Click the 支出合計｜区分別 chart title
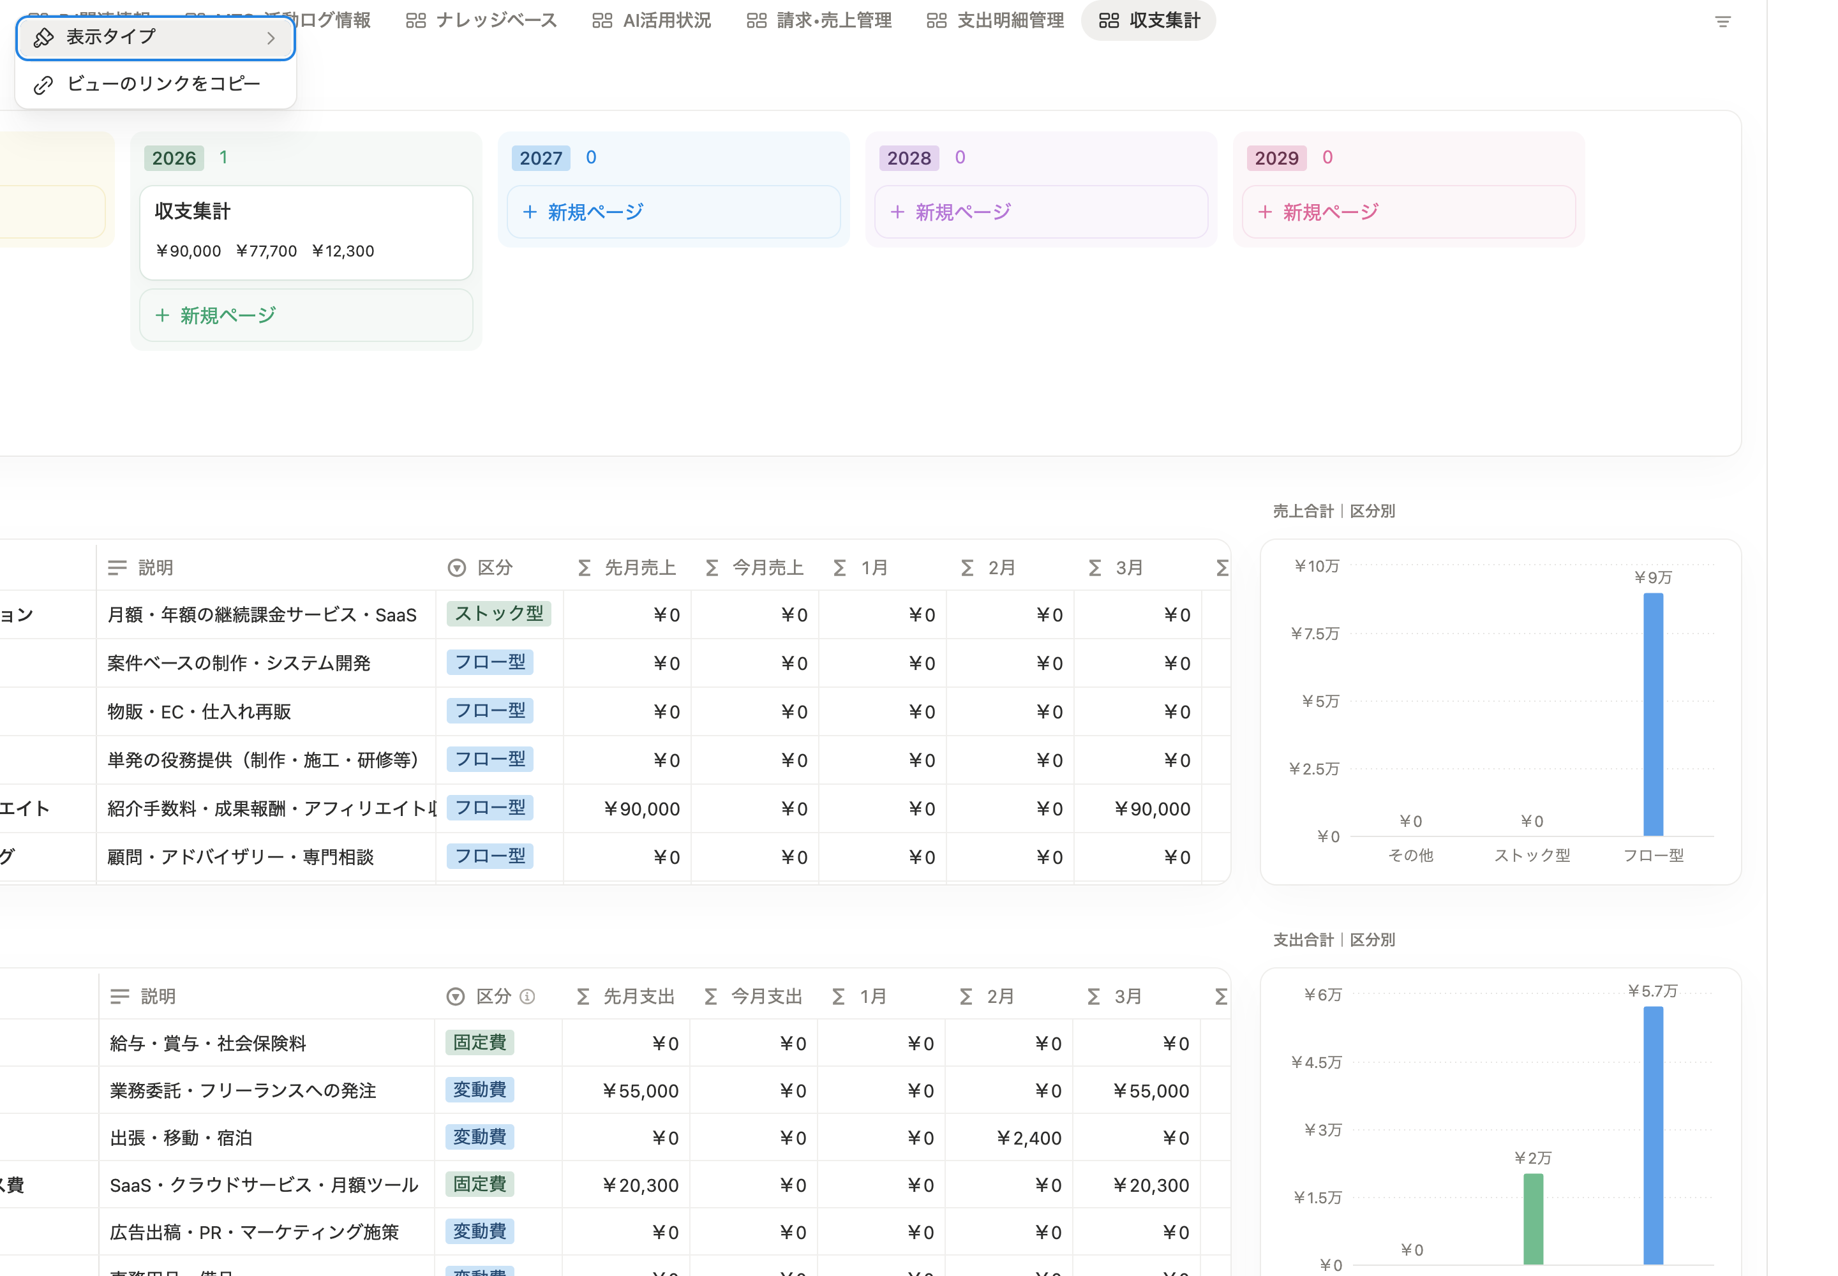Image resolution: width=1838 pixels, height=1276 pixels. pyautogui.click(x=1333, y=939)
